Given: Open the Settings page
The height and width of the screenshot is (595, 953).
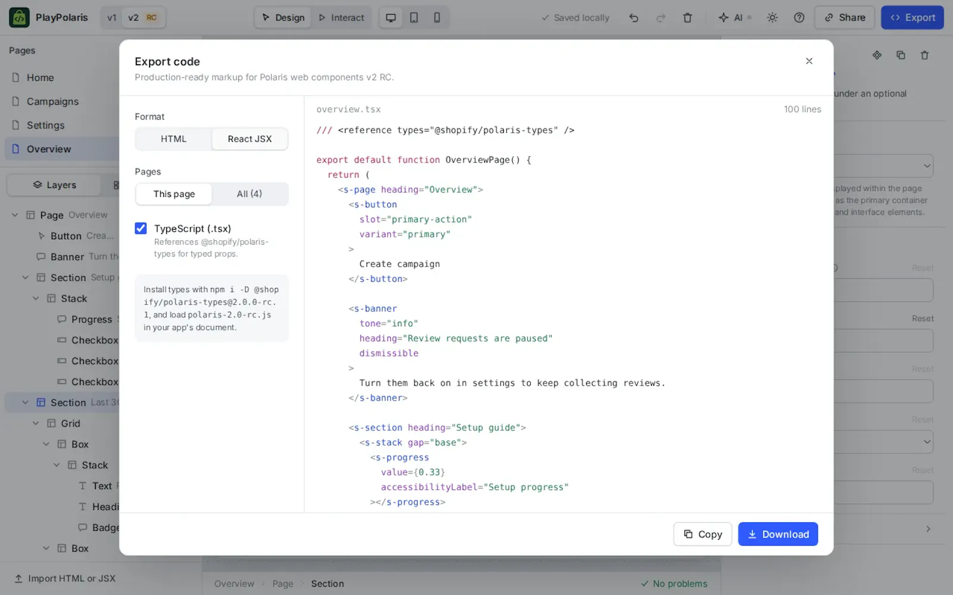Looking at the screenshot, I should (x=62, y=125).
